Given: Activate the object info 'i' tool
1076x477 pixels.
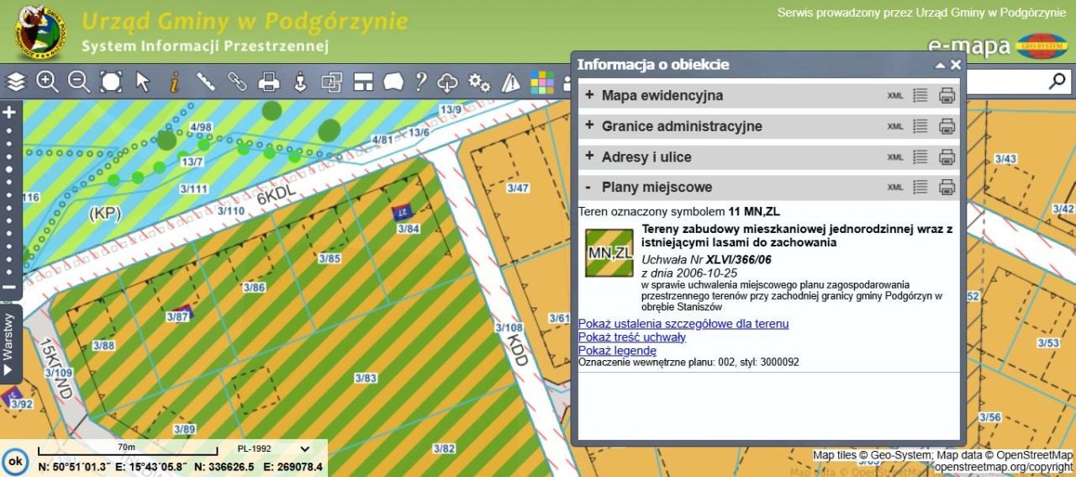Looking at the screenshot, I should (175, 82).
